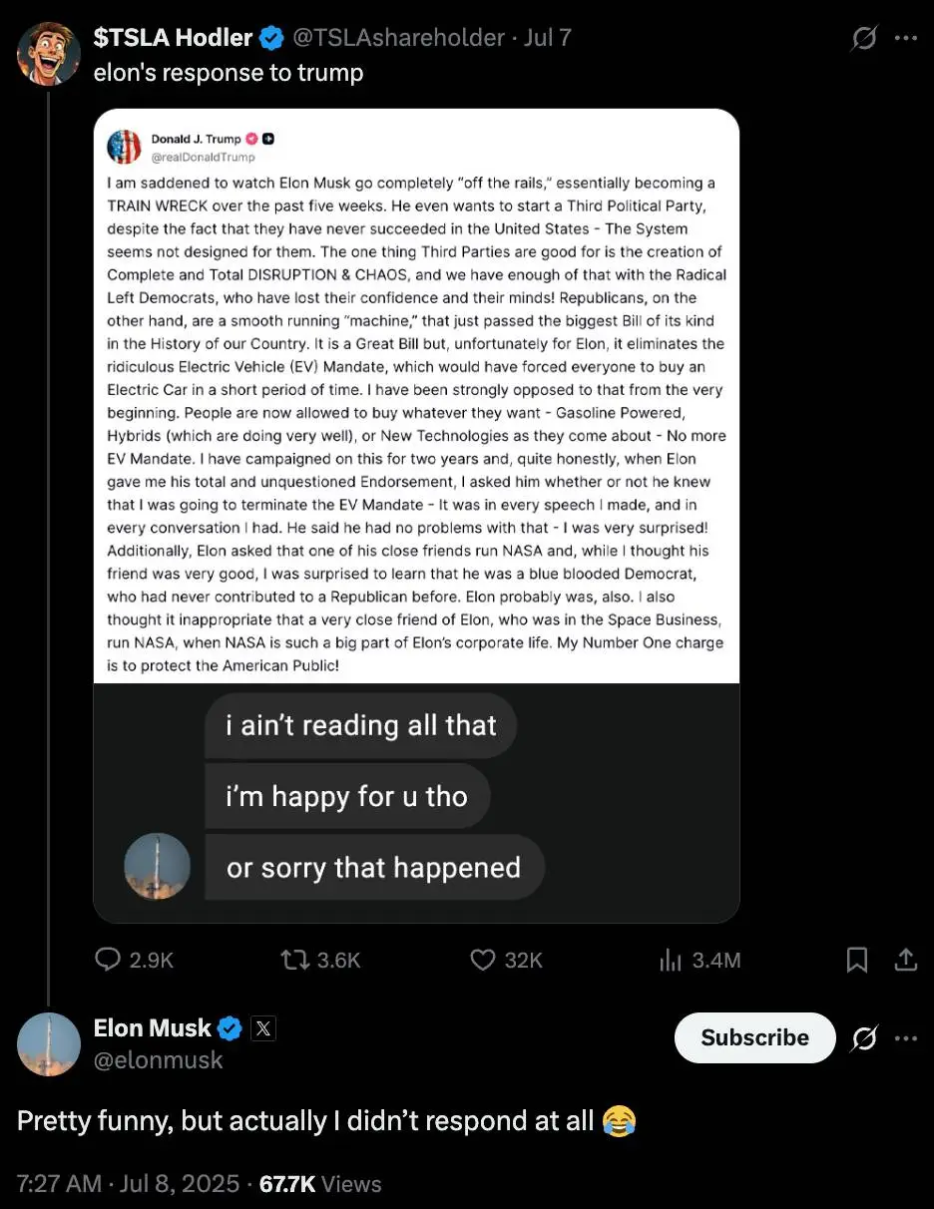Click the X affiliate badge next to Elon Musk
The image size is (934, 1209).
pos(262,1026)
